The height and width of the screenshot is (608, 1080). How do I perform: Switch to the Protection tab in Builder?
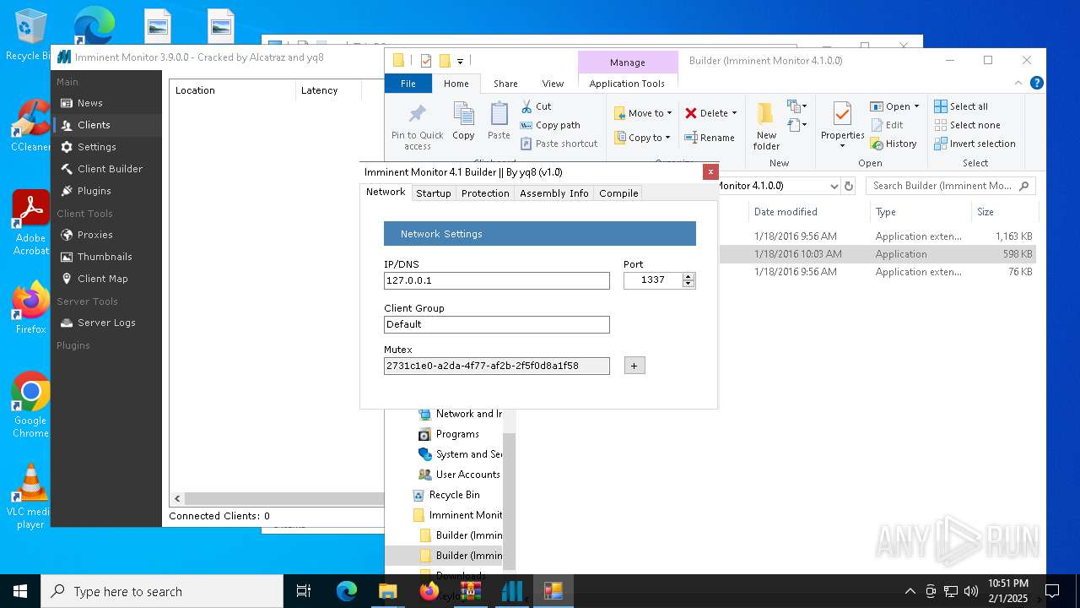tap(485, 193)
